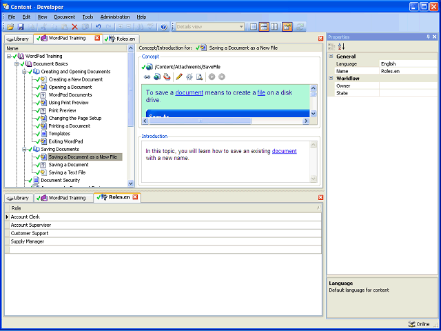The height and width of the screenshot is (331, 441).
Task: Collapse the WordPad Training root node
Action: pos(9,57)
